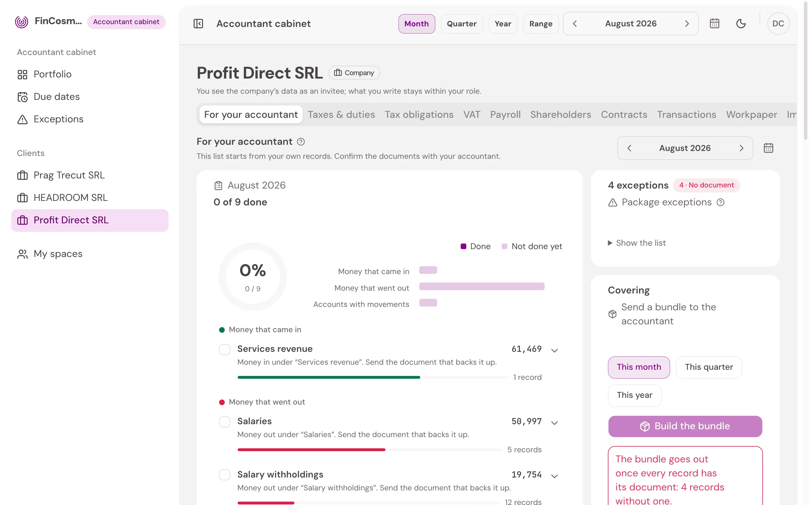
Task: Open the Workpaper tab
Action: tap(751, 115)
